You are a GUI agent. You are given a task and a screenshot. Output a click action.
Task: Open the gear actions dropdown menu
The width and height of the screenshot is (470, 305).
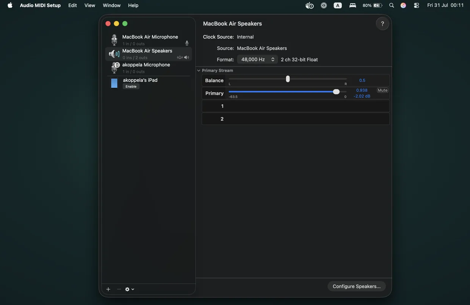[130, 289]
